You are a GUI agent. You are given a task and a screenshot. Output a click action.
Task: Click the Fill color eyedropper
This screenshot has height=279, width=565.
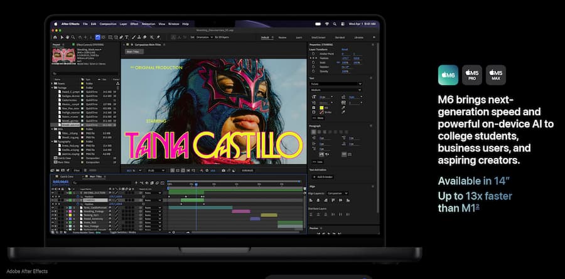[x=343, y=108]
